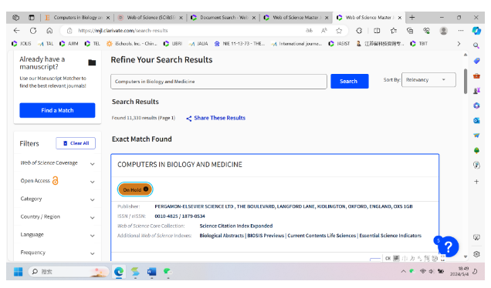Click the On Hold status badge

click(x=135, y=189)
